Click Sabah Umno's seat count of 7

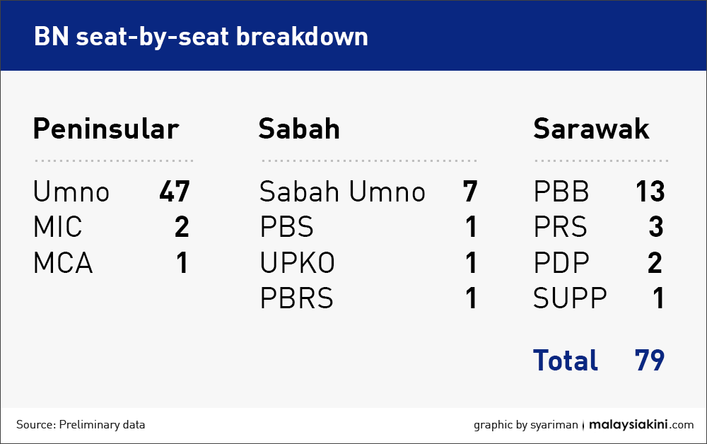pos(470,192)
